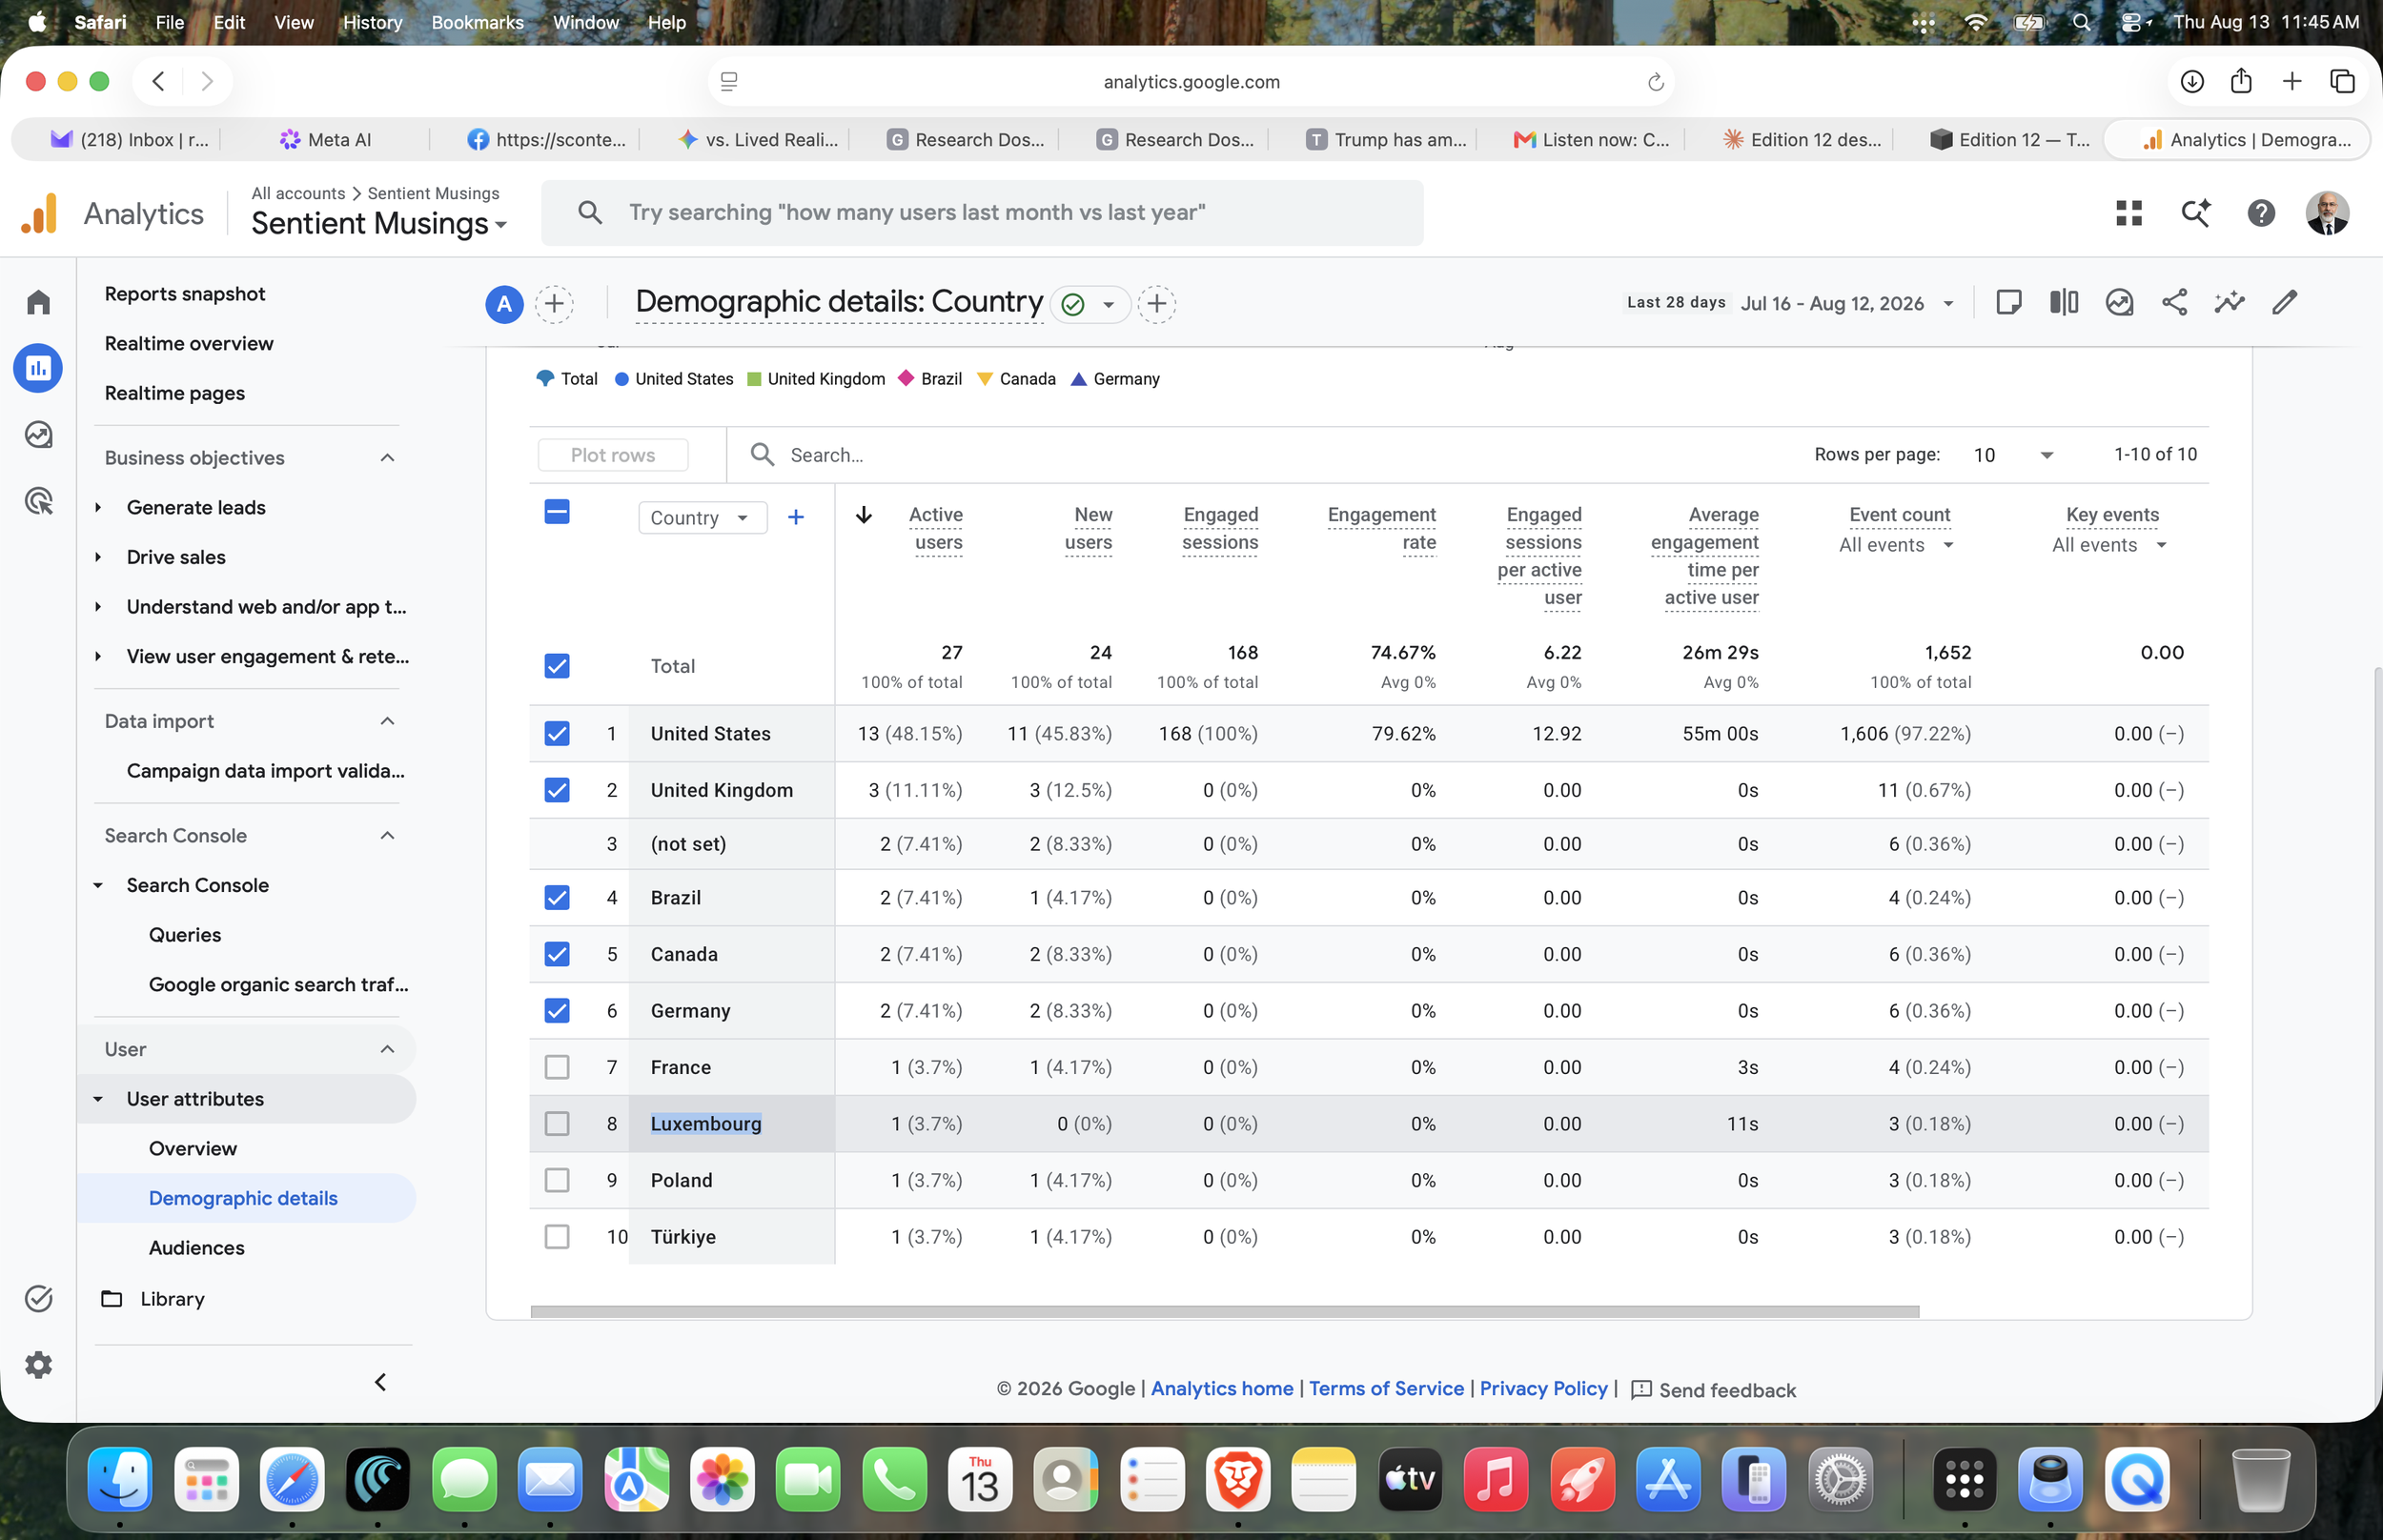Uncheck the United States row checkbox
The width and height of the screenshot is (2383, 1540).
coord(557,733)
